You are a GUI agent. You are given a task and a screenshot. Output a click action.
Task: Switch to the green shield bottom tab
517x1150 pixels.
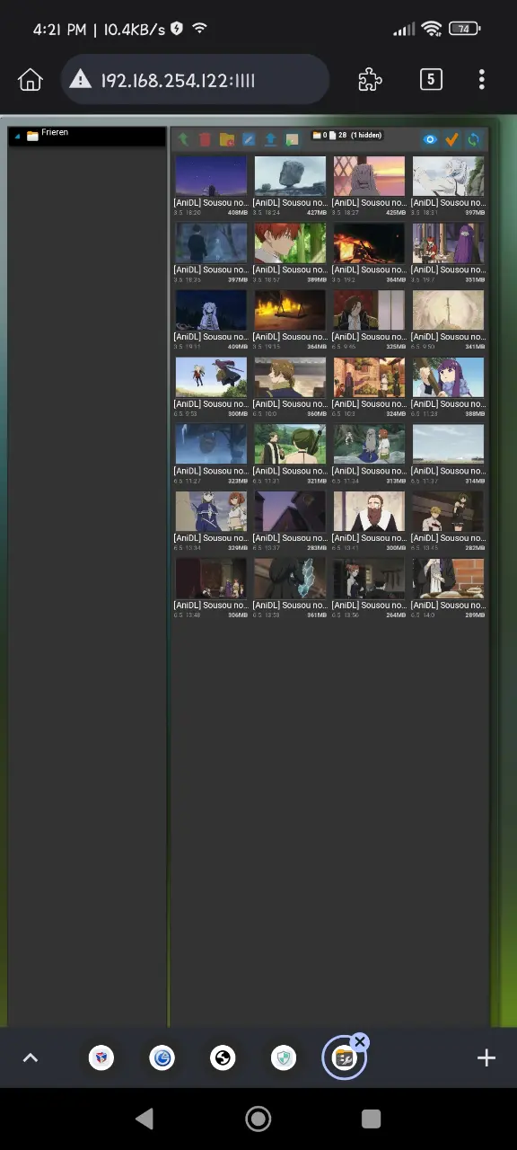pyautogui.click(x=284, y=1058)
